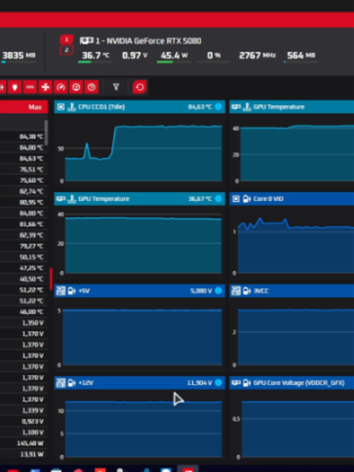Click the 0.97 V GPU voltage readout
This screenshot has width=354, height=472.
tap(135, 55)
